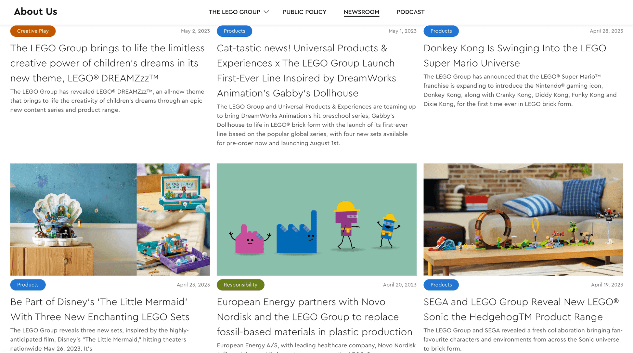Click the European Energy animated characters thumbnail
Image resolution: width=633 pixels, height=353 pixels.
click(317, 219)
